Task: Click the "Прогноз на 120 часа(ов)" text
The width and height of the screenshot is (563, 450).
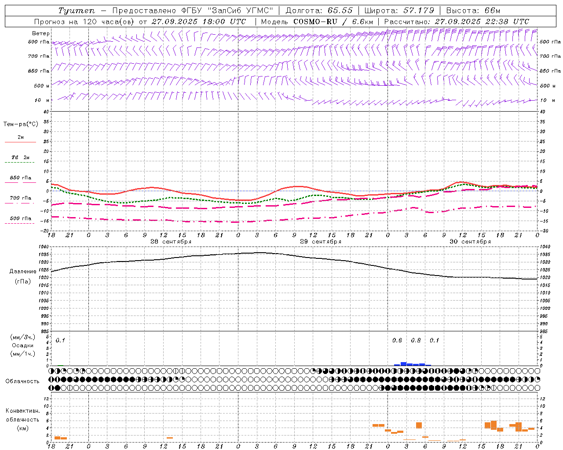Action: pos(84,22)
